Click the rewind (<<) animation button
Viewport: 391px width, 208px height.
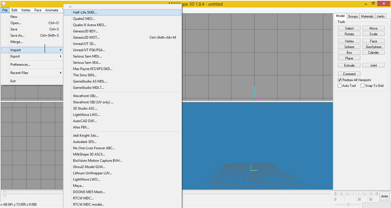click(347, 194)
